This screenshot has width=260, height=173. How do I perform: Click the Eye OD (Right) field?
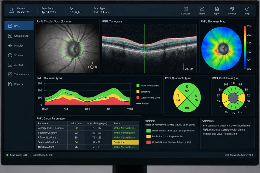click(75, 10)
